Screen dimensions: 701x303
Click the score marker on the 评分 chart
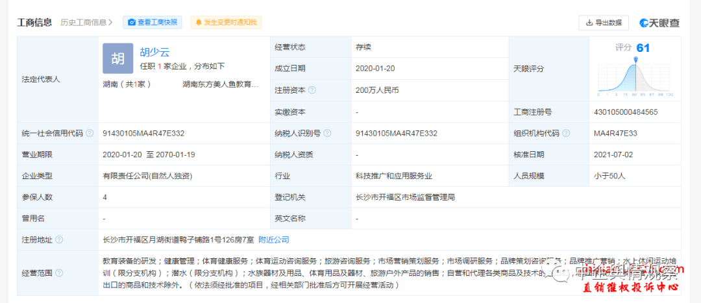pyautogui.click(x=636, y=60)
